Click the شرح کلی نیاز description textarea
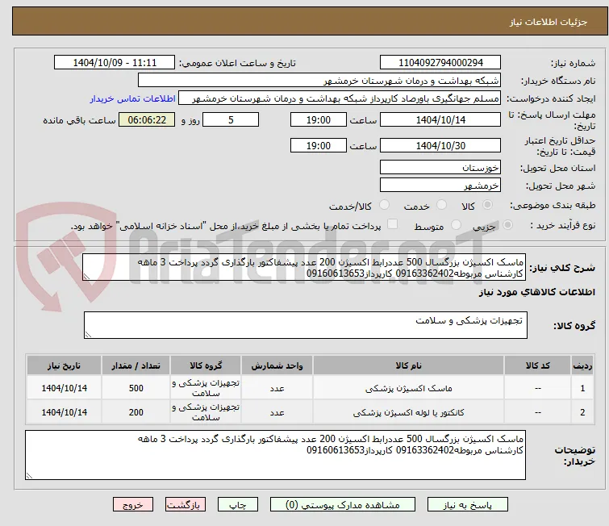 click(304, 267)
